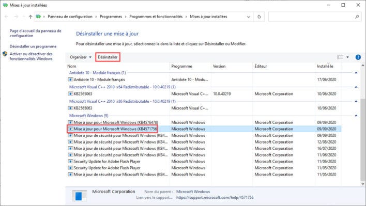Image resolution: width=366 pixels, height=206 pixels.
Task: Collapse the Antidote 10 group chevron
Action: [356, 73]
